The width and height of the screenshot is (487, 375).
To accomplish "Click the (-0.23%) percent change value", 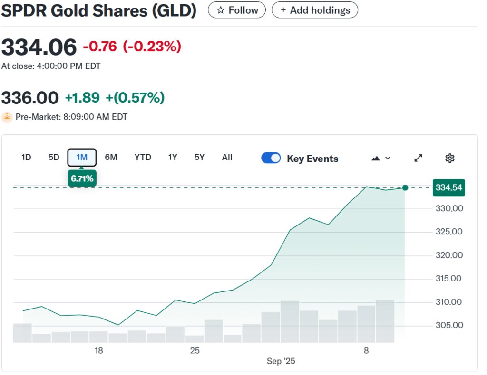I will 152,47.
